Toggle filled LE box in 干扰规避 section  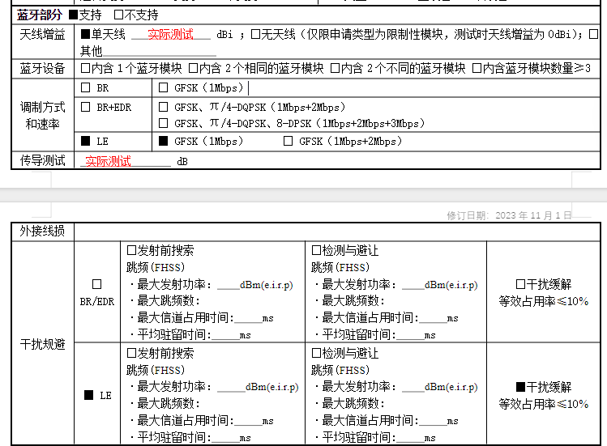pyautogui.click(x=88, y=395)
